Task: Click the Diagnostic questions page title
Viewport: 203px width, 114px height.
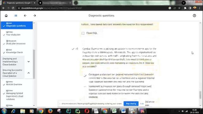Action: 101,16
